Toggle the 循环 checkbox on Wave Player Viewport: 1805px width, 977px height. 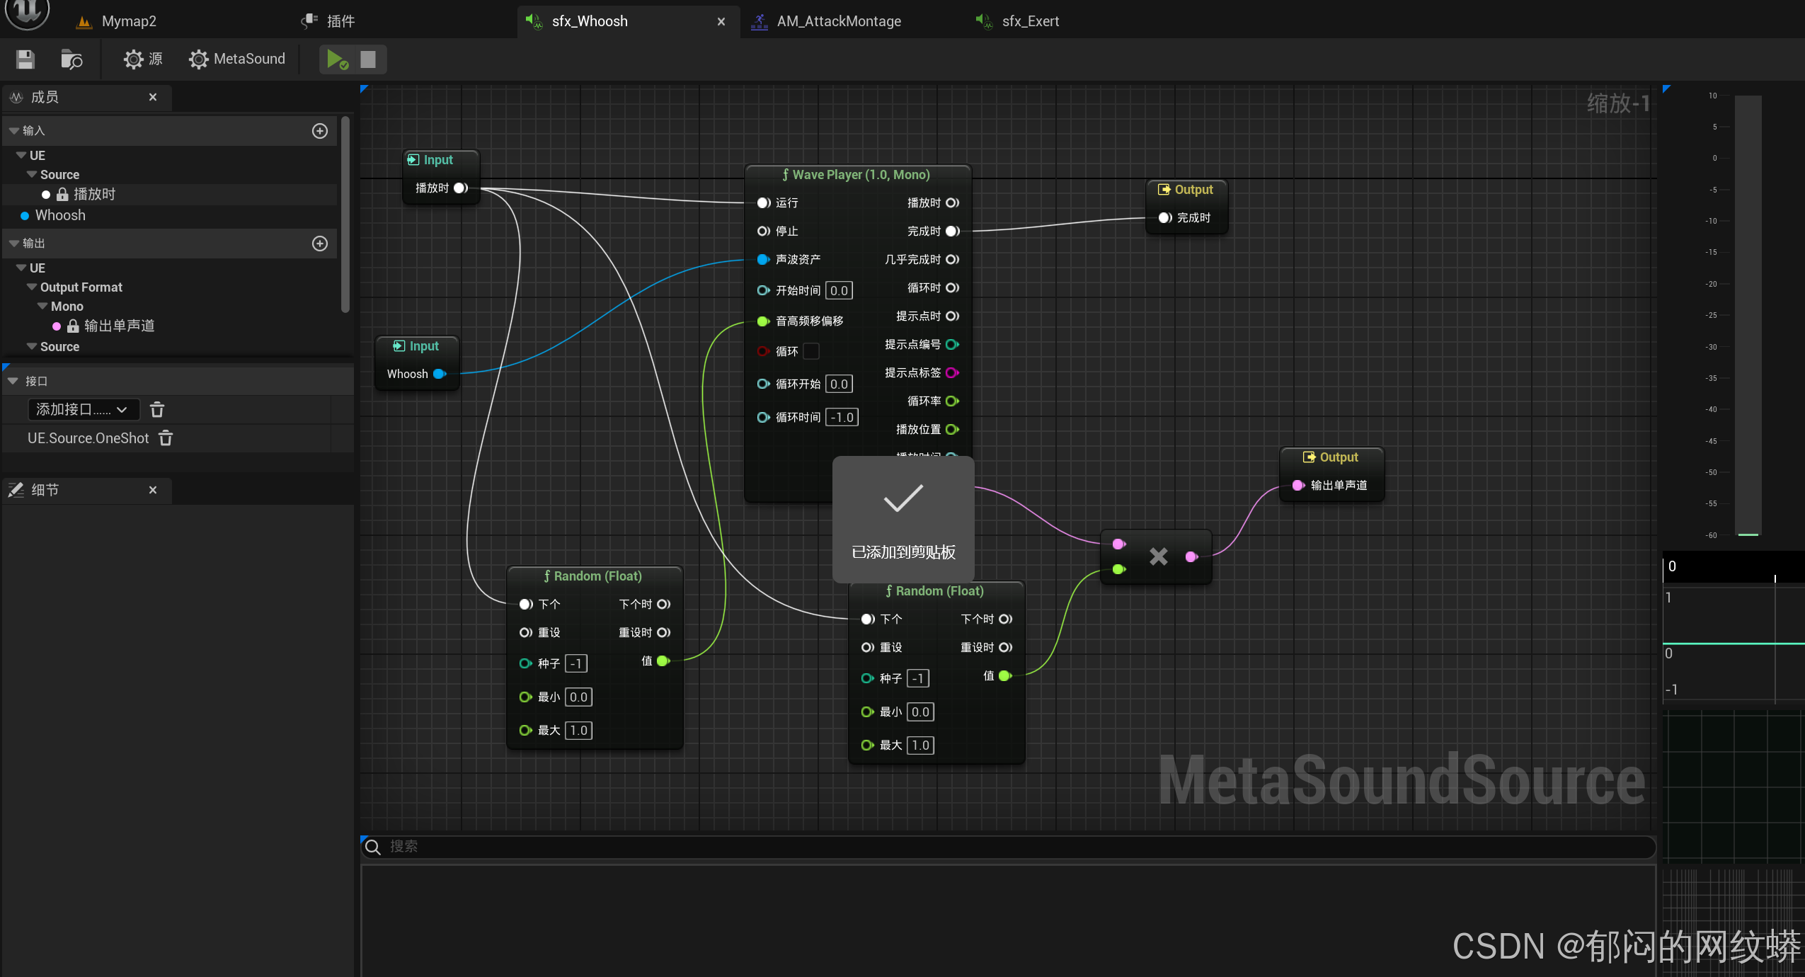coord(811,351)
